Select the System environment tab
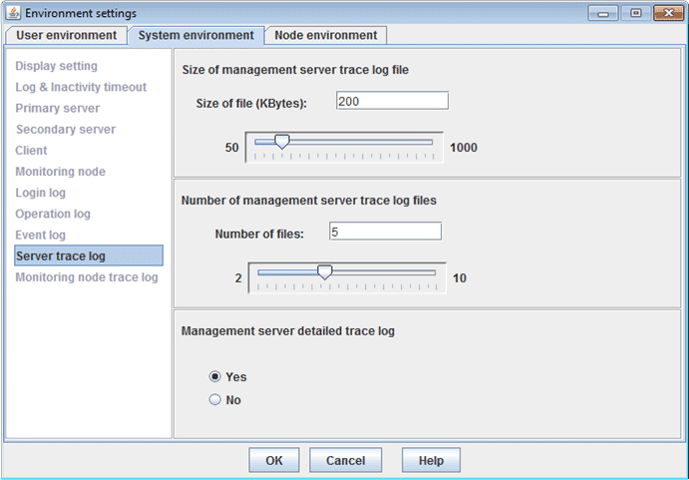Image resolution: width=689 pixels, height=480 pixels. coord(196,35)
